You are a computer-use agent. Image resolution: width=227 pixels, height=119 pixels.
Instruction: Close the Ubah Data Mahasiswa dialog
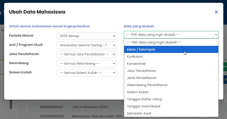[216, 12]
